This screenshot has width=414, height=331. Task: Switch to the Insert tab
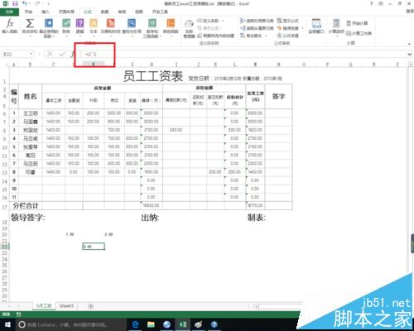click(x=46, y=12)
